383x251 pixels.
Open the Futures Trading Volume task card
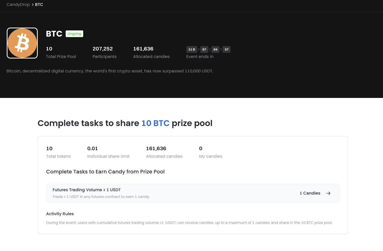click(193, 193)
